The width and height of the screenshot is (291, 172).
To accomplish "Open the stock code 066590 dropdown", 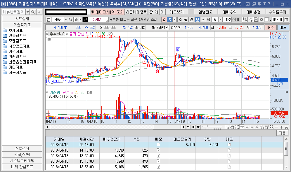I will pyautogui.click(x=66, y=20).
